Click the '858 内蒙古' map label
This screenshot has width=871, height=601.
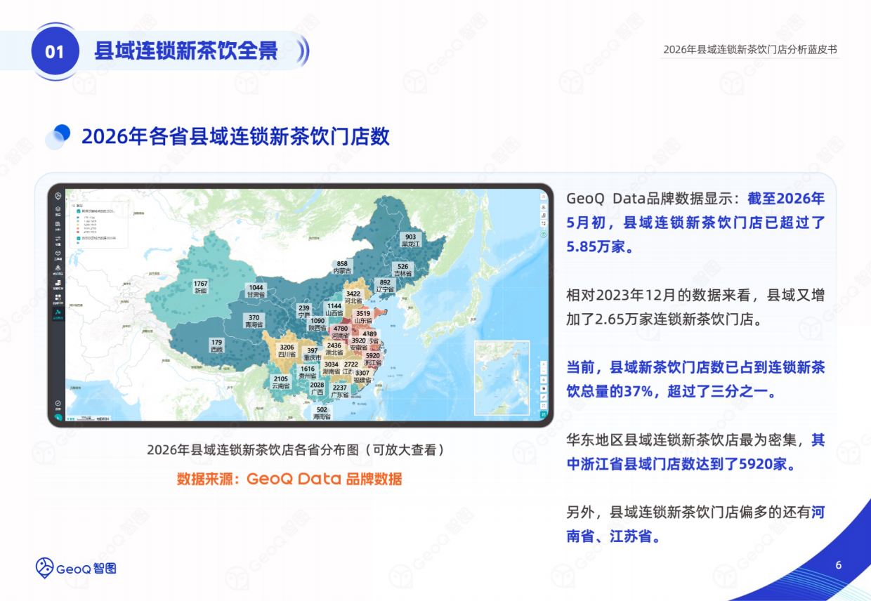click(x=342, y=267)
